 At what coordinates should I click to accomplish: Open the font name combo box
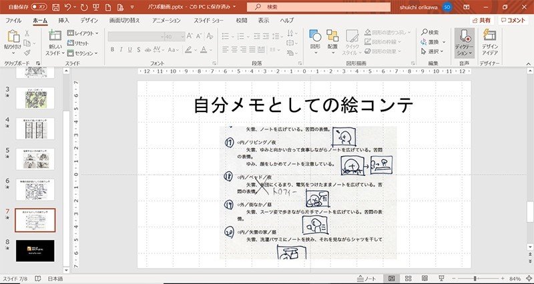point(136,36)
